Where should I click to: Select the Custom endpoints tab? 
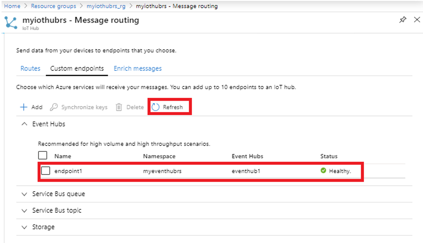77,69
